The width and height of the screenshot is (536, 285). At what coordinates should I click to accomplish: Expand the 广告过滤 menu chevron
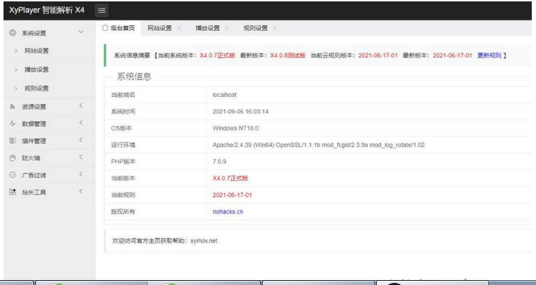(81, 174)
